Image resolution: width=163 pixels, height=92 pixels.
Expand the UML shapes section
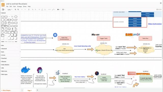pos(3,68)
